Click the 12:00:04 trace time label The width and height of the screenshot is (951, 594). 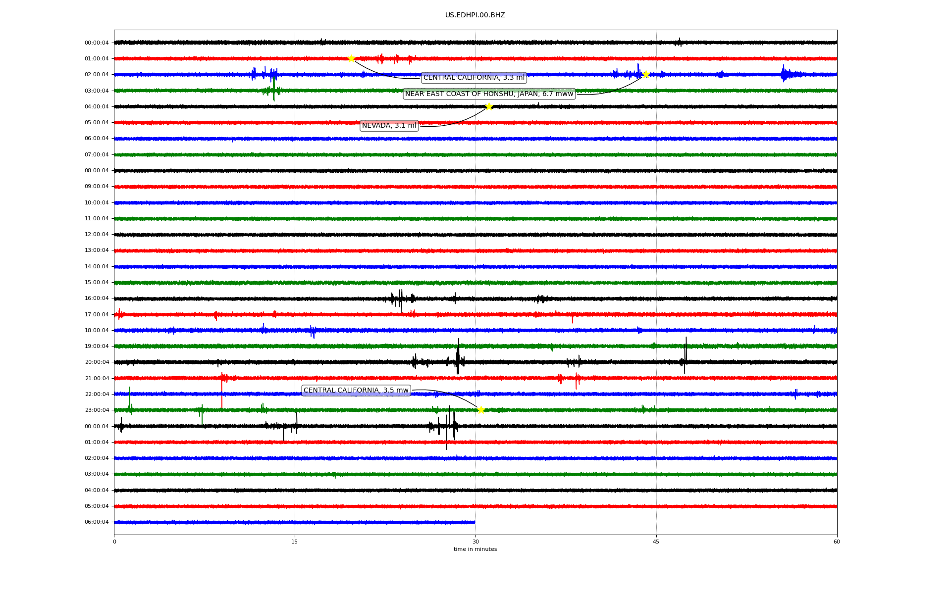tap(97, 235)
